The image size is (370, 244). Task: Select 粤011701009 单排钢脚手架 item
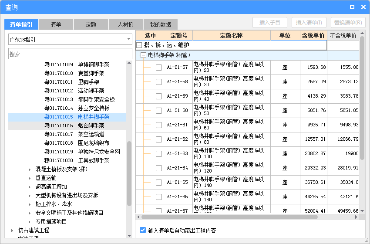(x=77, y=64)
